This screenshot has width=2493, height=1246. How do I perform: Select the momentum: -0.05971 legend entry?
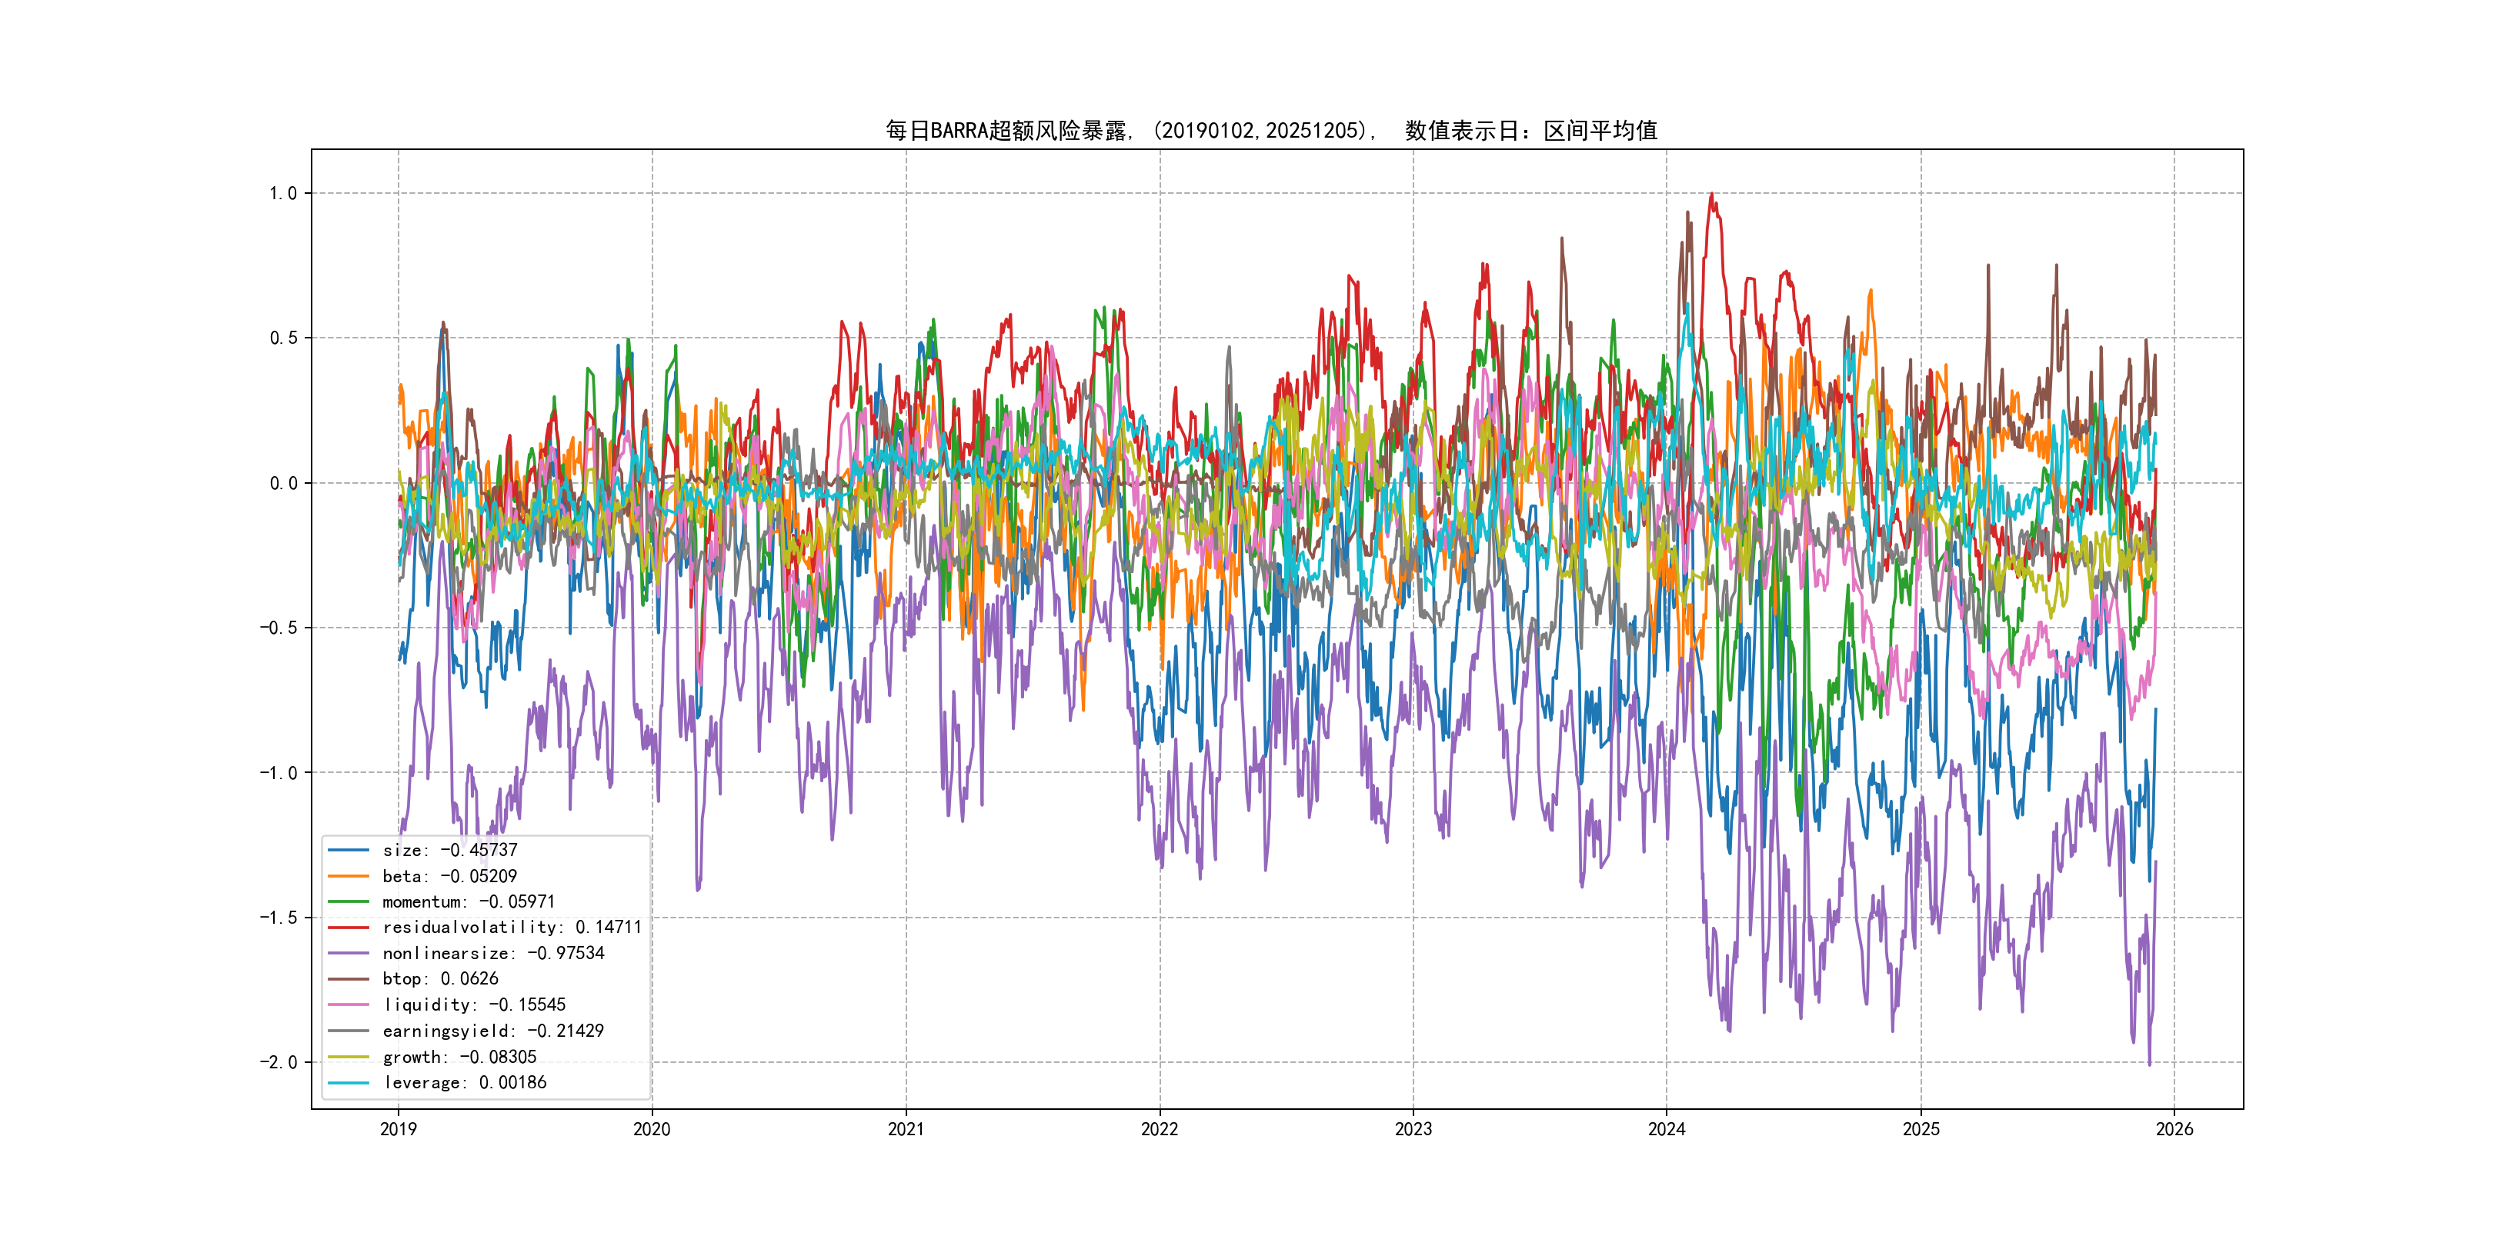coord(469,901)
